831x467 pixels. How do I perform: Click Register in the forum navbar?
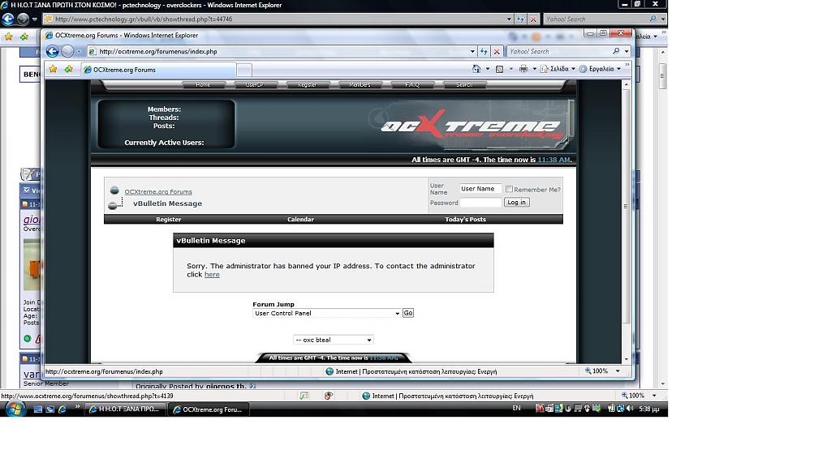click(x=169, y=219)
